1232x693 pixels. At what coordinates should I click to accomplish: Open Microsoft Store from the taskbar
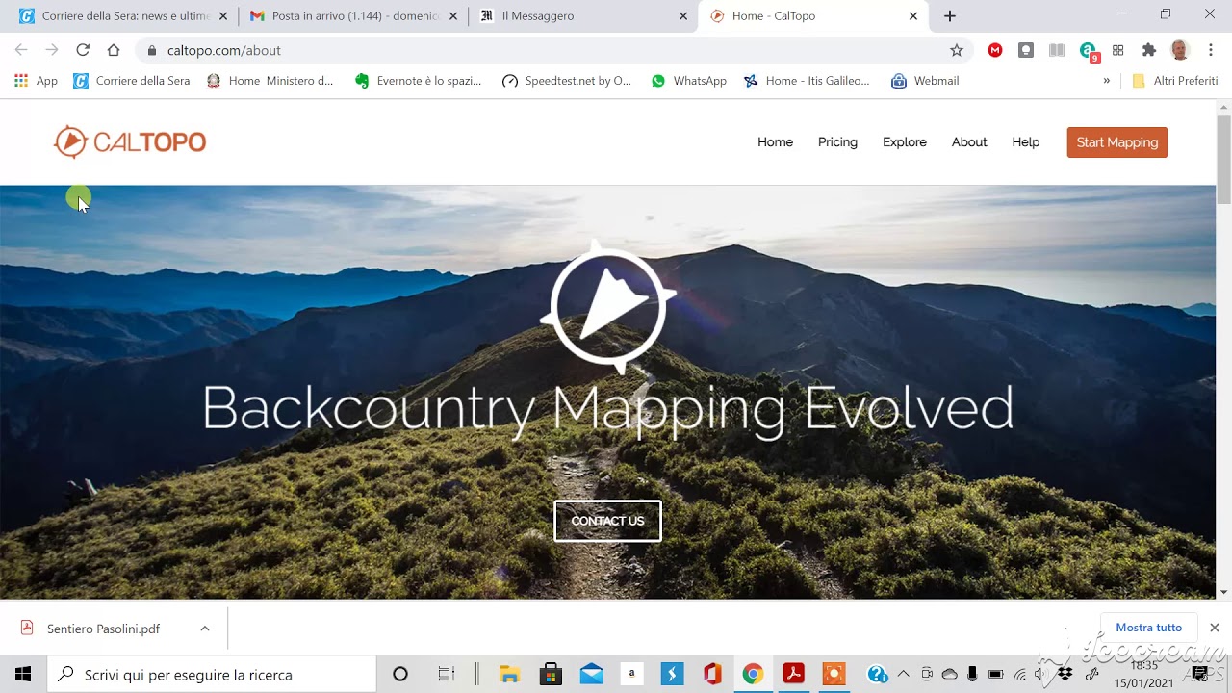click(x=551, y=674)
